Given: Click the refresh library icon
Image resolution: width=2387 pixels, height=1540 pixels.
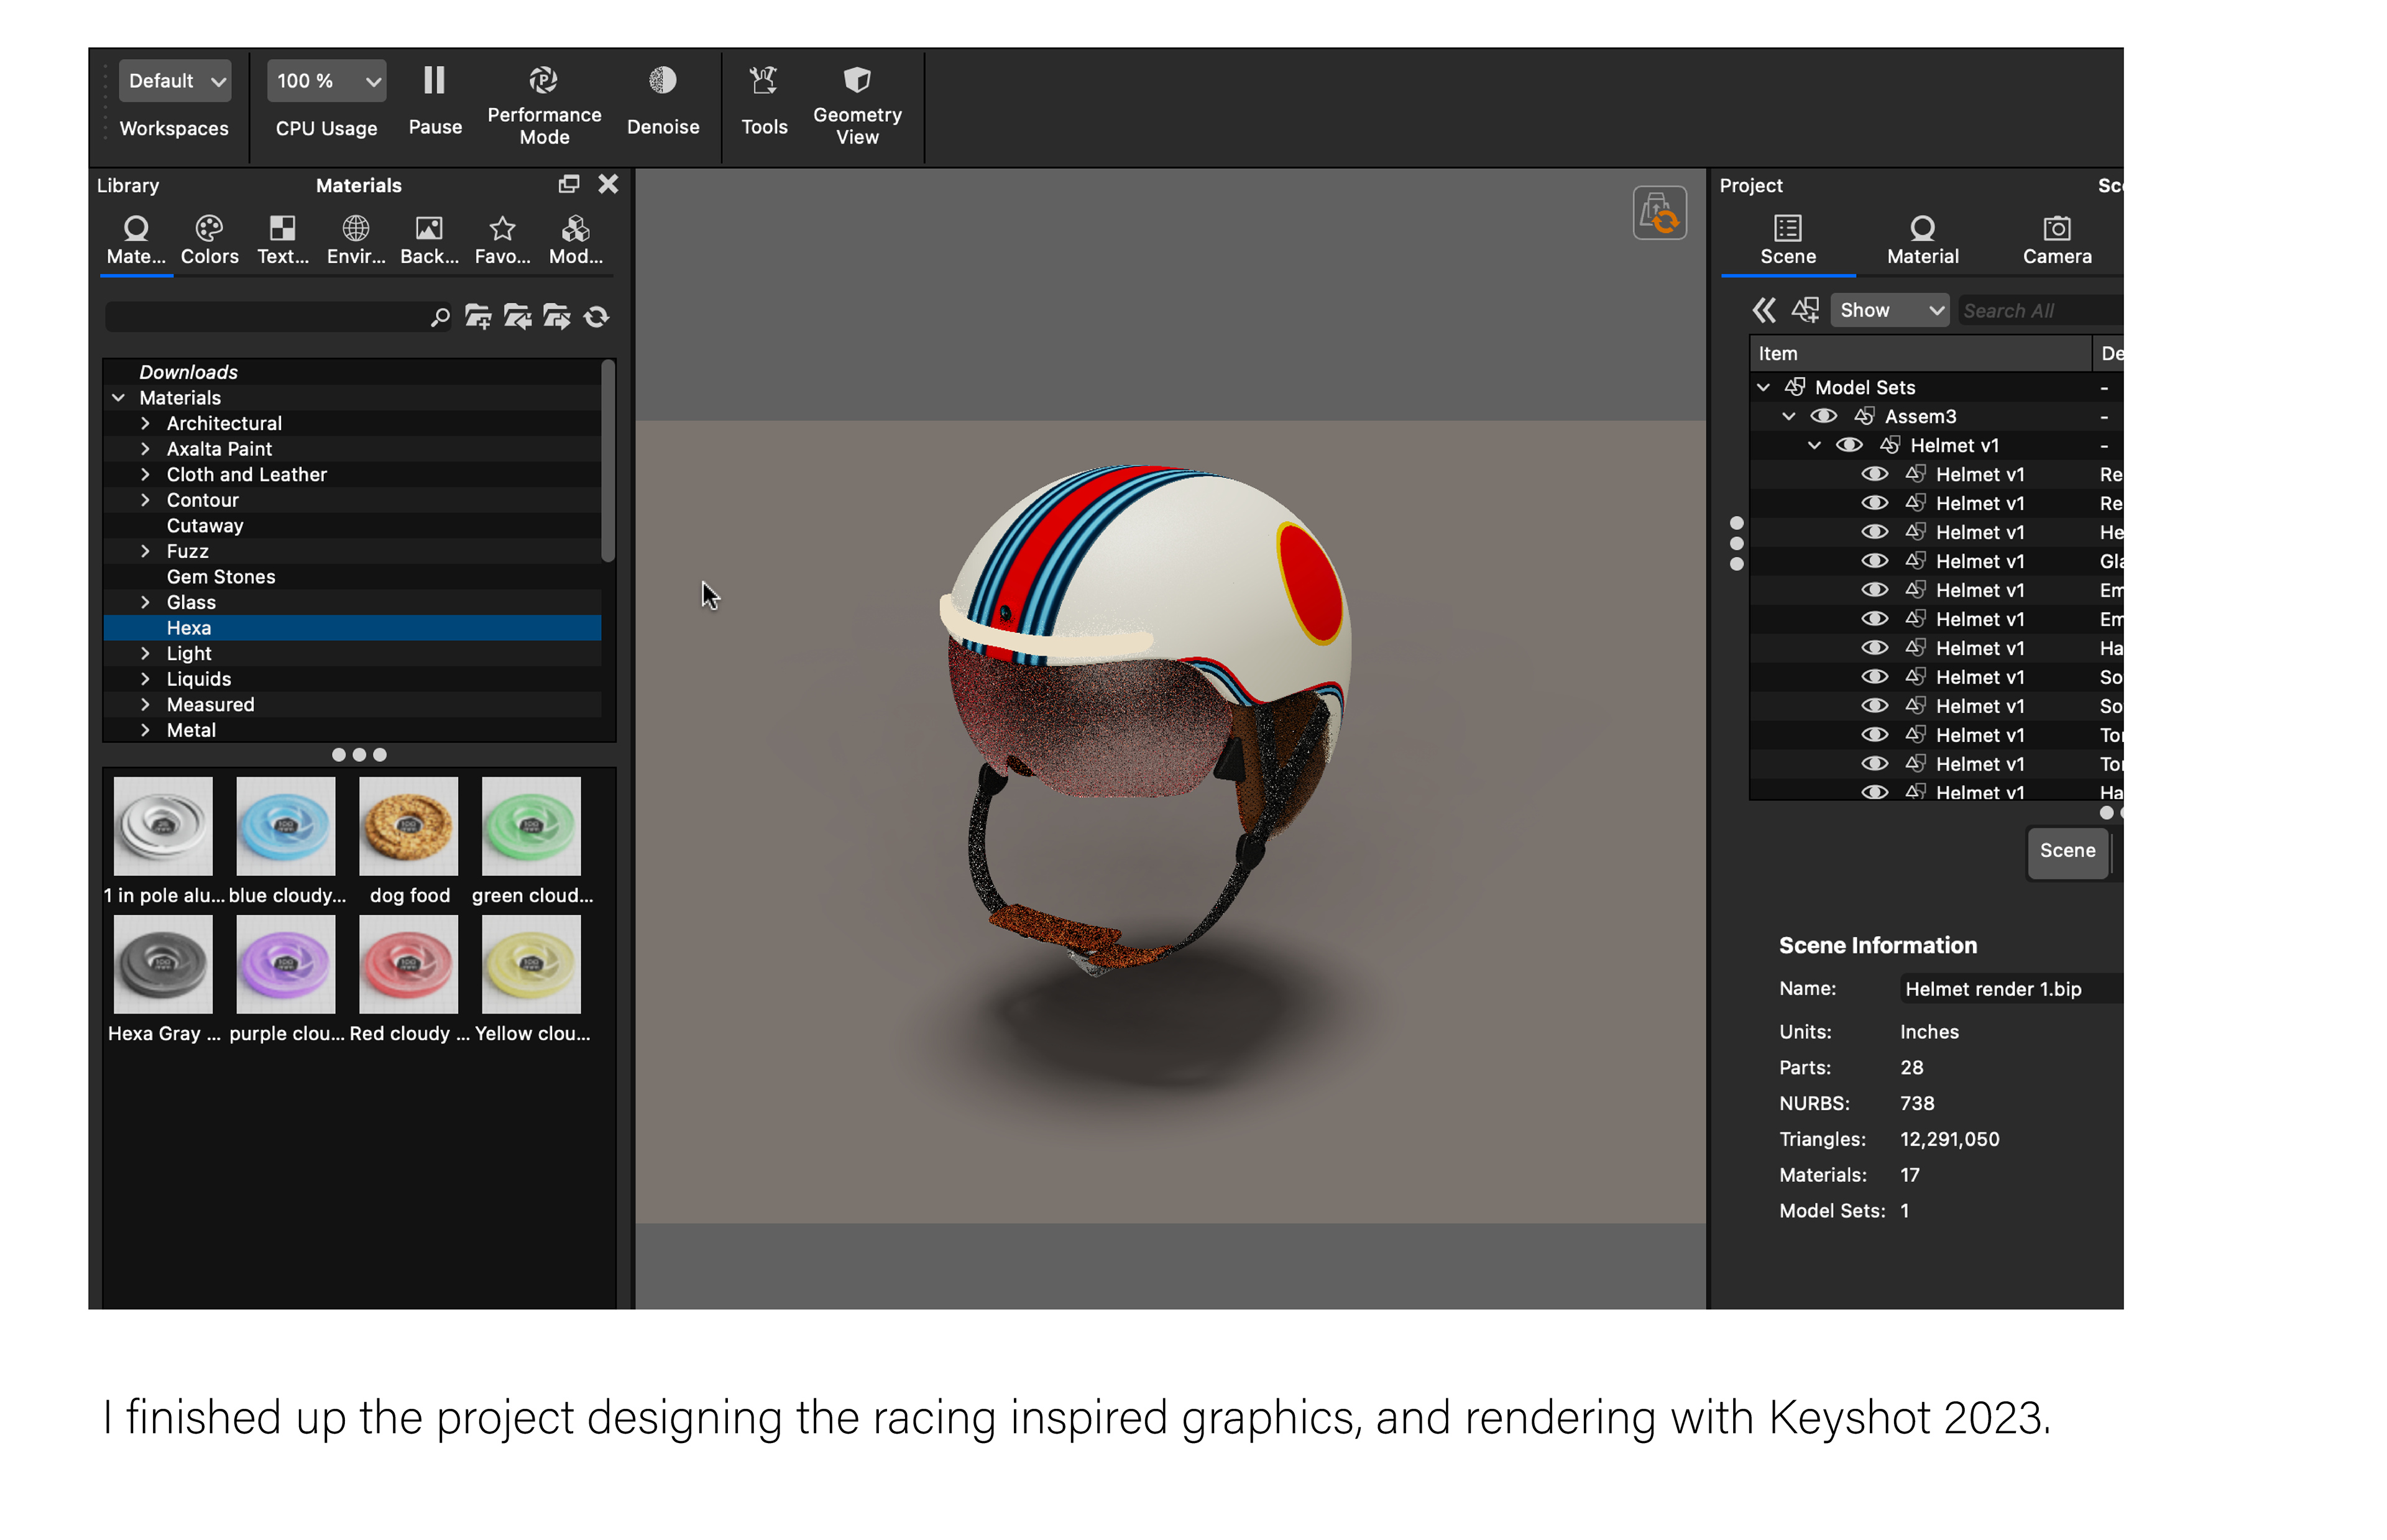Looking at the screenshot, I should (597, 318).
